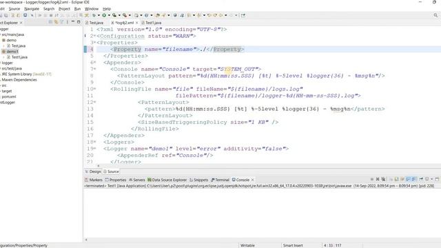Click the filter funnel icon in Project Explorer
The width and height of the screenshot is (441, 248).
point(62,22)
